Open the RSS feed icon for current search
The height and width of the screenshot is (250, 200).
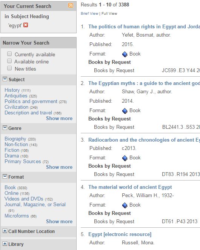click(x=71, y=5)
